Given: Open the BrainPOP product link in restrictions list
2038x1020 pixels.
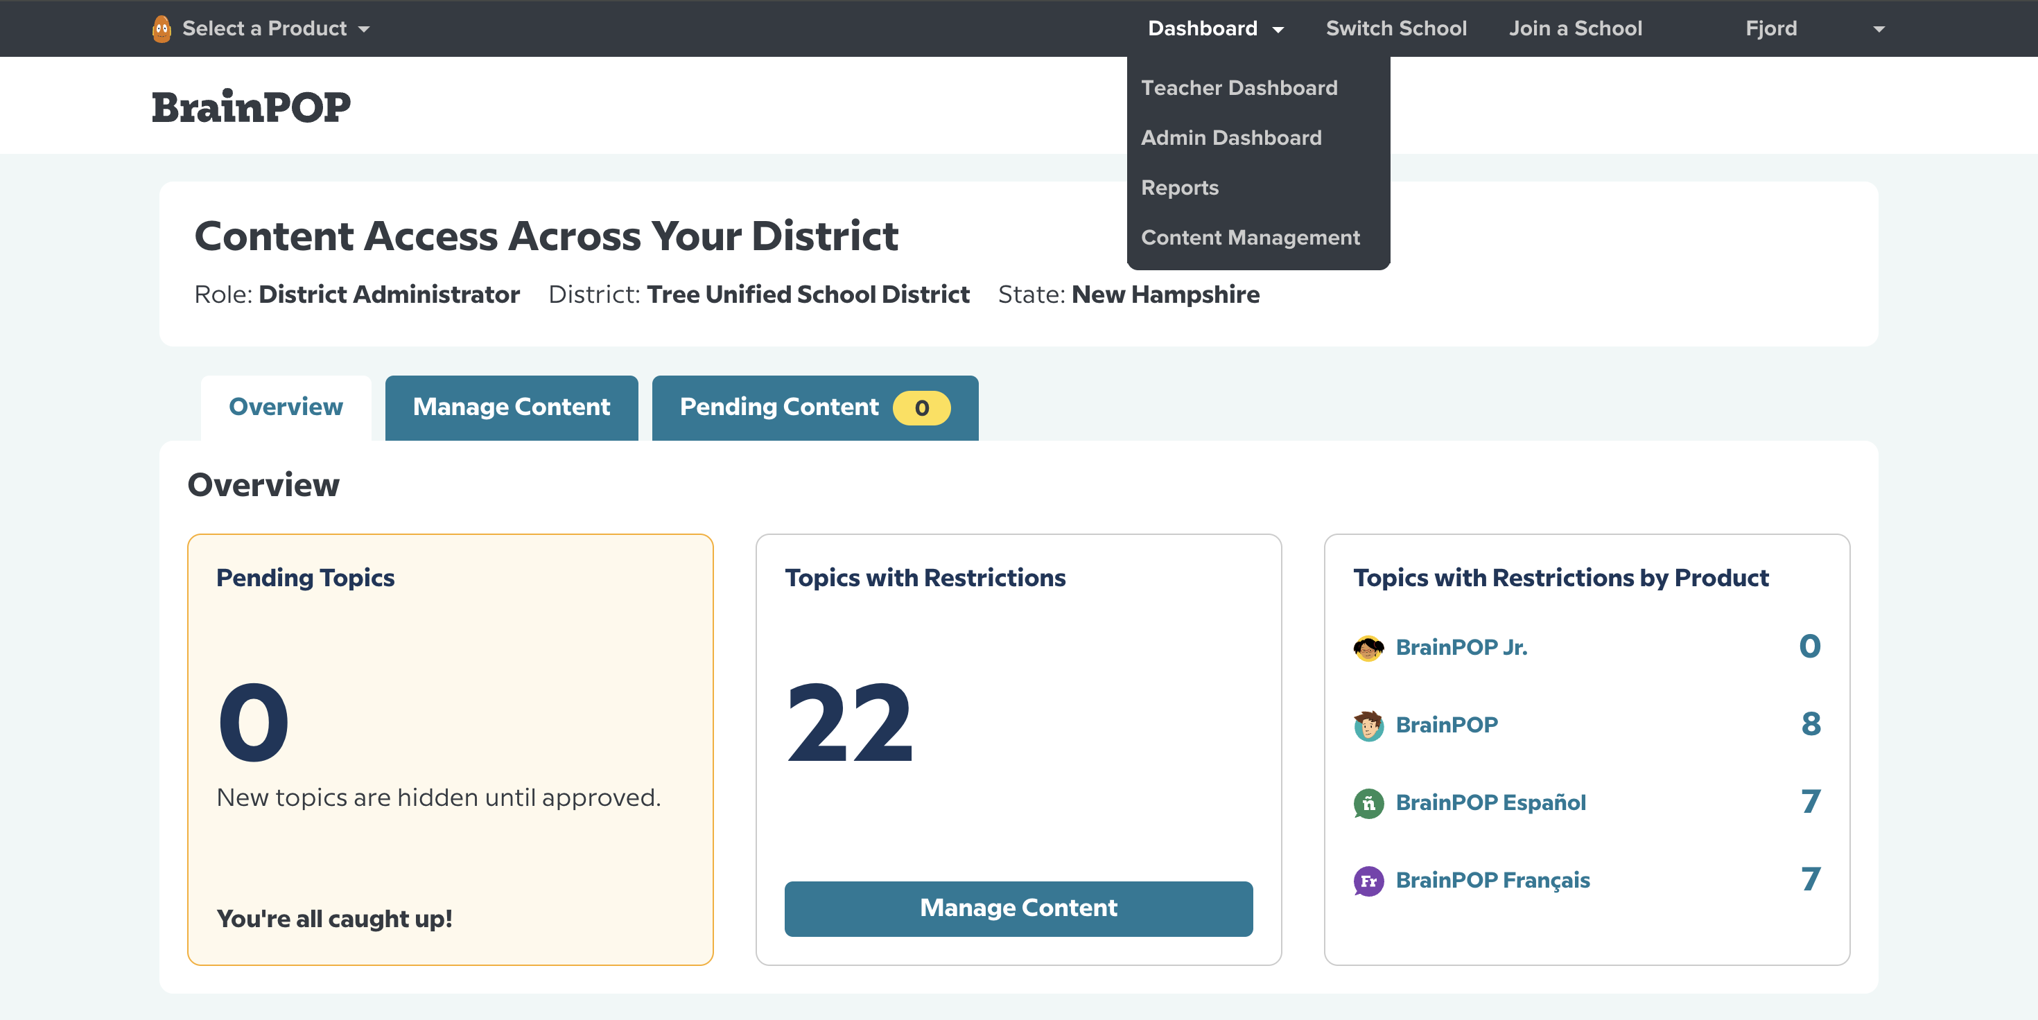Looking at the screenshot, I should coord(1446,725).
